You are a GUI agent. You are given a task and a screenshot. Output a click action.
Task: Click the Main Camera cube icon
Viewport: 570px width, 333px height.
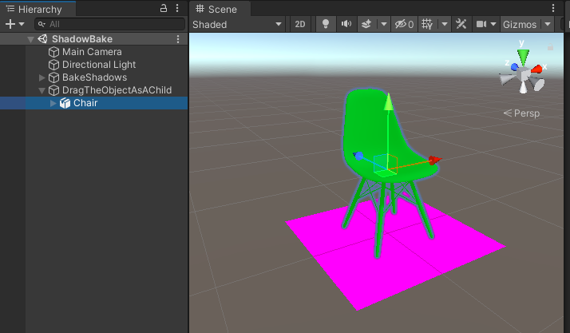click(x=53, y=52)
